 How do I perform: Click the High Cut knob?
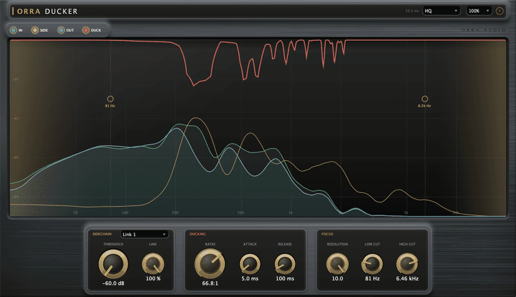(407, 264)
